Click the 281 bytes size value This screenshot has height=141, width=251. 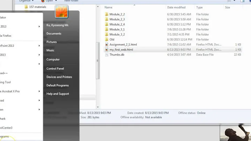point(93,117)
